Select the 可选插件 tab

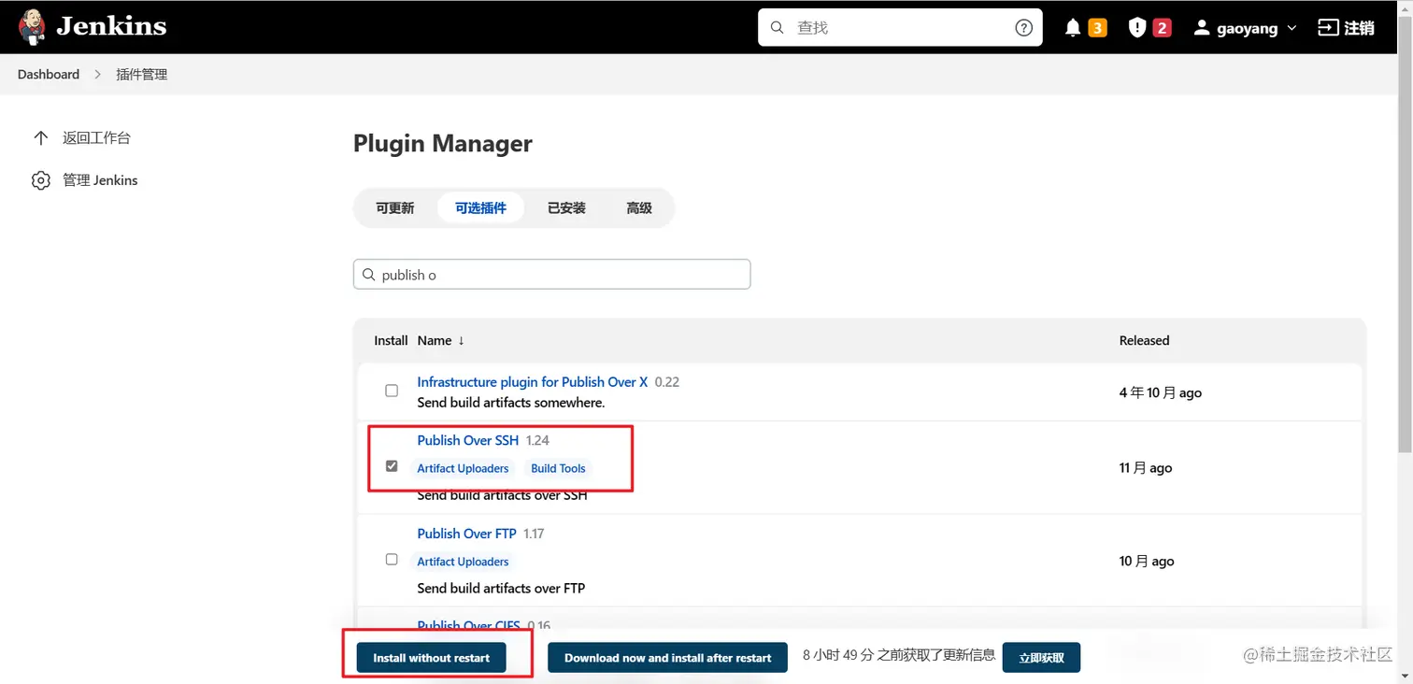pos(480,208)
